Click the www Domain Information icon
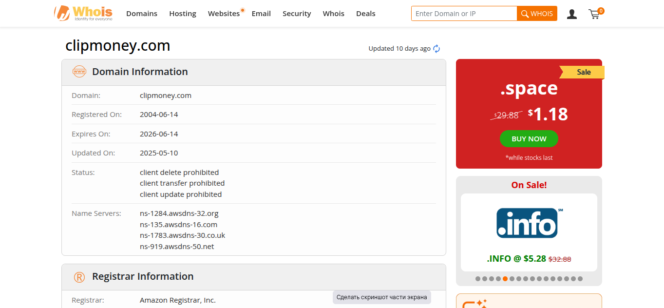664x308 pixels. [x=79, y=72]
